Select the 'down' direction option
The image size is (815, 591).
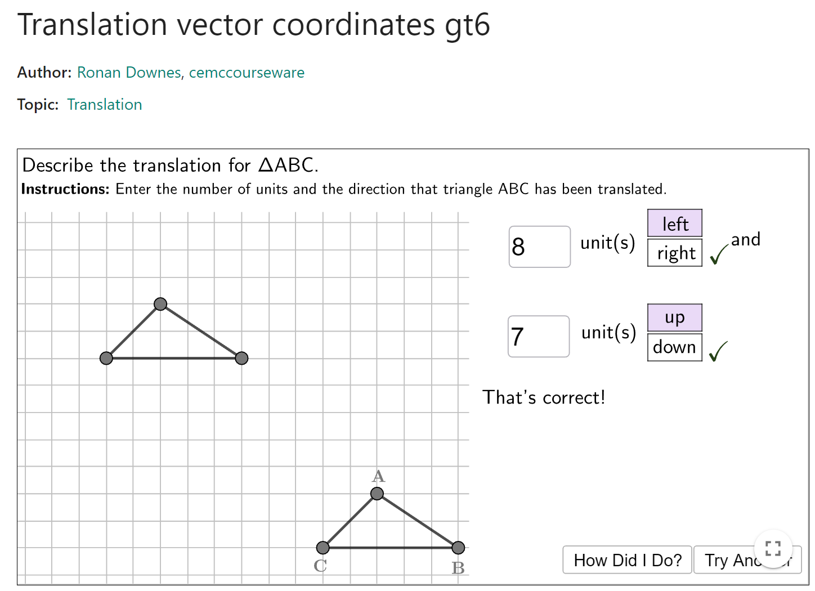coord(675,347)
